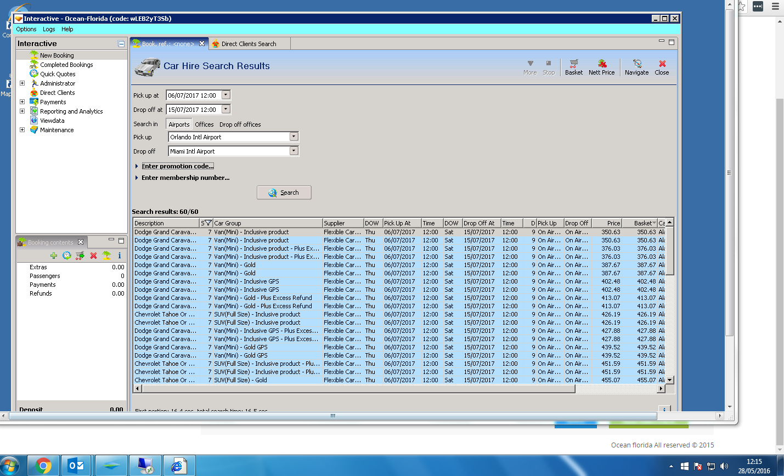784x476 pixels.
Task: Expand the Reporting and Analytics tree node
Action: coord(22,111)
